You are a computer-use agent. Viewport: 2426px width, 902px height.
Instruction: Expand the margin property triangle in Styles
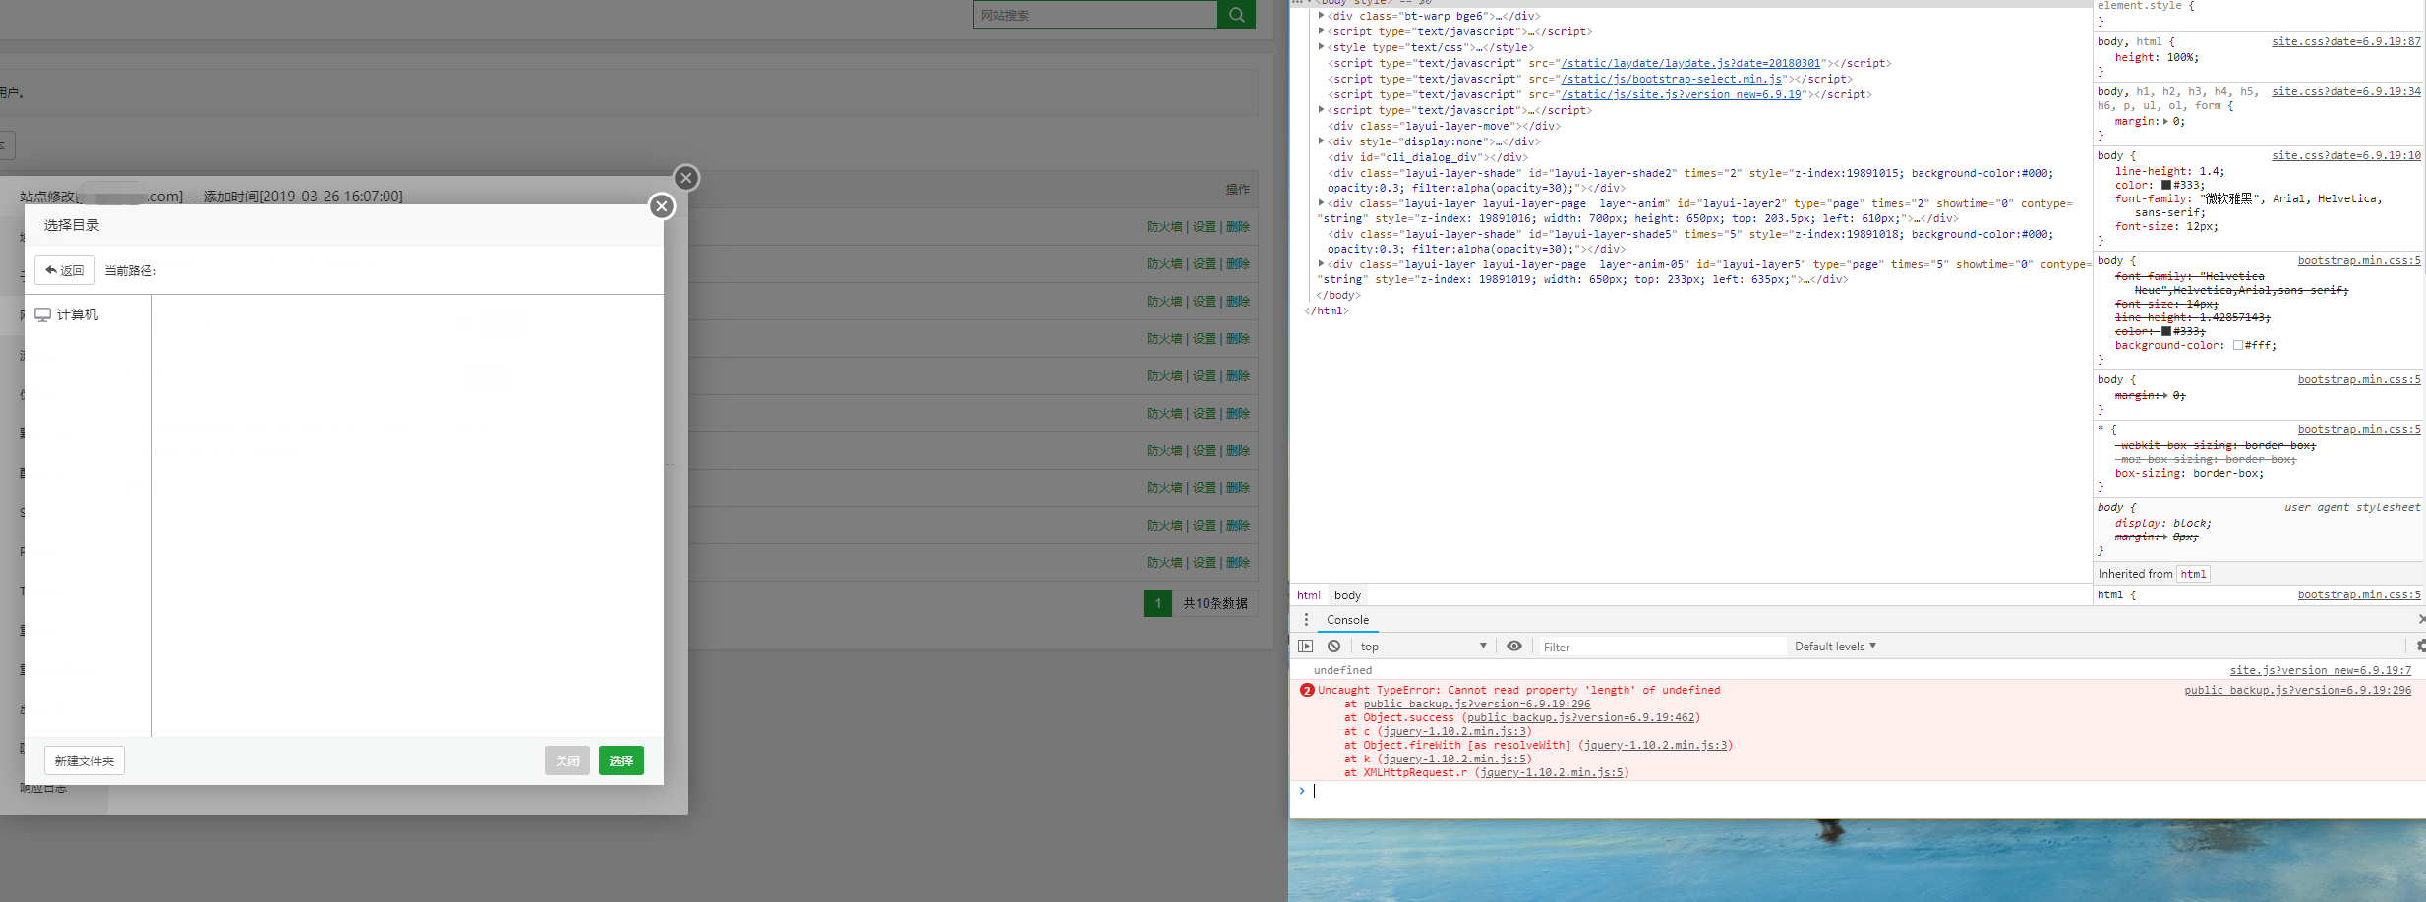pos(2165,121)
